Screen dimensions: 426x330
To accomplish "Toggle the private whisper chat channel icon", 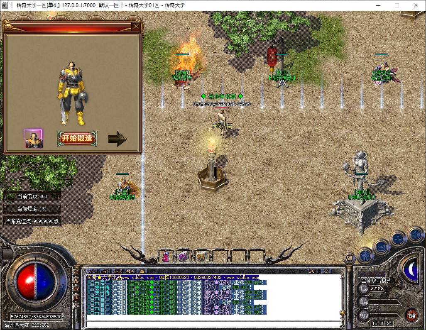I will (x=76, y=297).
